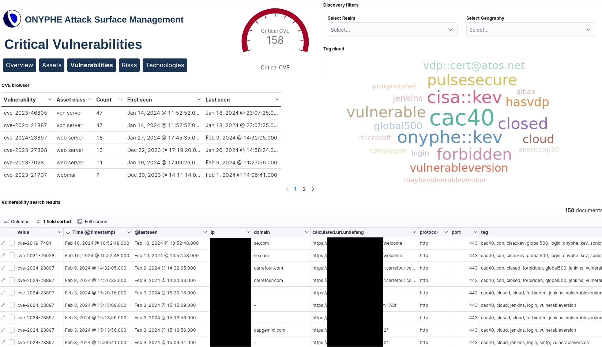Switch to the Risks tab
This screenshot has height=347, width=602.
pos(129,65)
